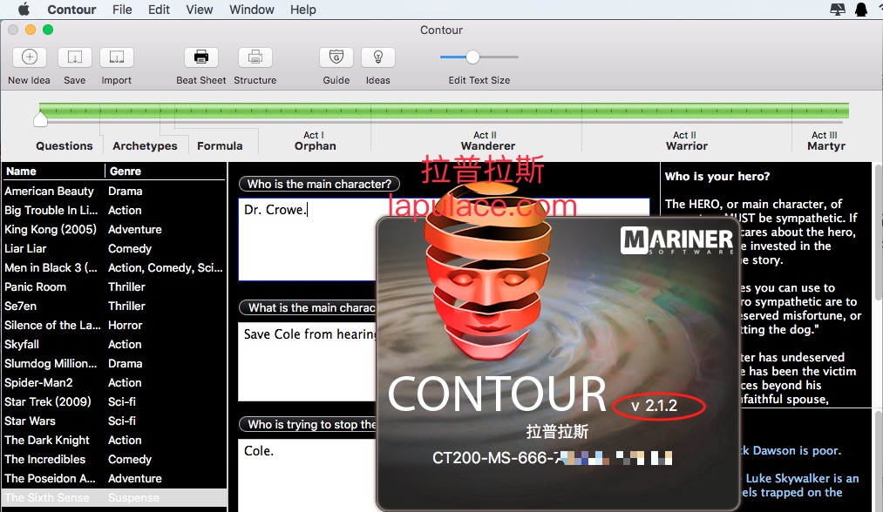The image size is (883, 512).
Task: Switch to the Formula tab
Action: (220, 145)
